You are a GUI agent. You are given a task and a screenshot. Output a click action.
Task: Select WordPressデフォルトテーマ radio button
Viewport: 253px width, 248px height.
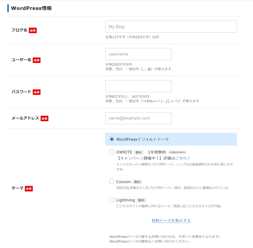point(112,139)
